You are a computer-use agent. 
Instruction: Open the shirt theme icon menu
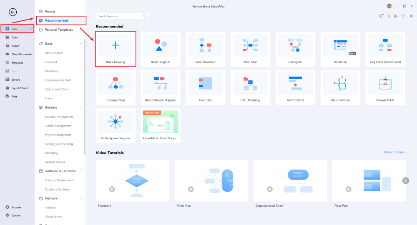pyautogui.click(x=403, y=16)
